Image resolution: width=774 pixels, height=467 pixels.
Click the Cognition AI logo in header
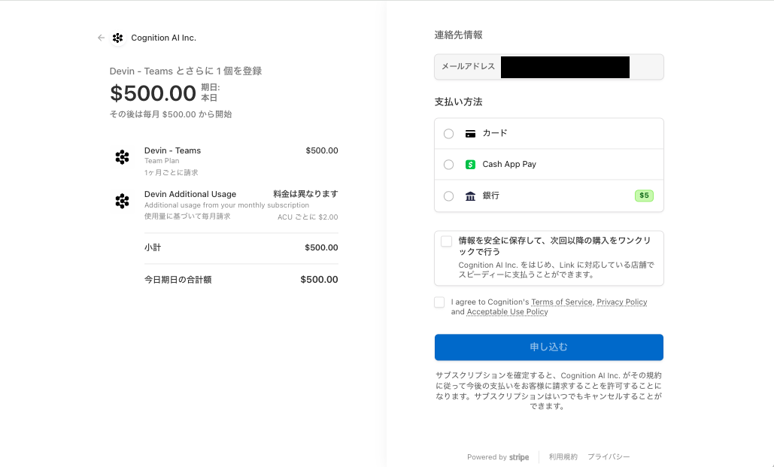point(117,38)
